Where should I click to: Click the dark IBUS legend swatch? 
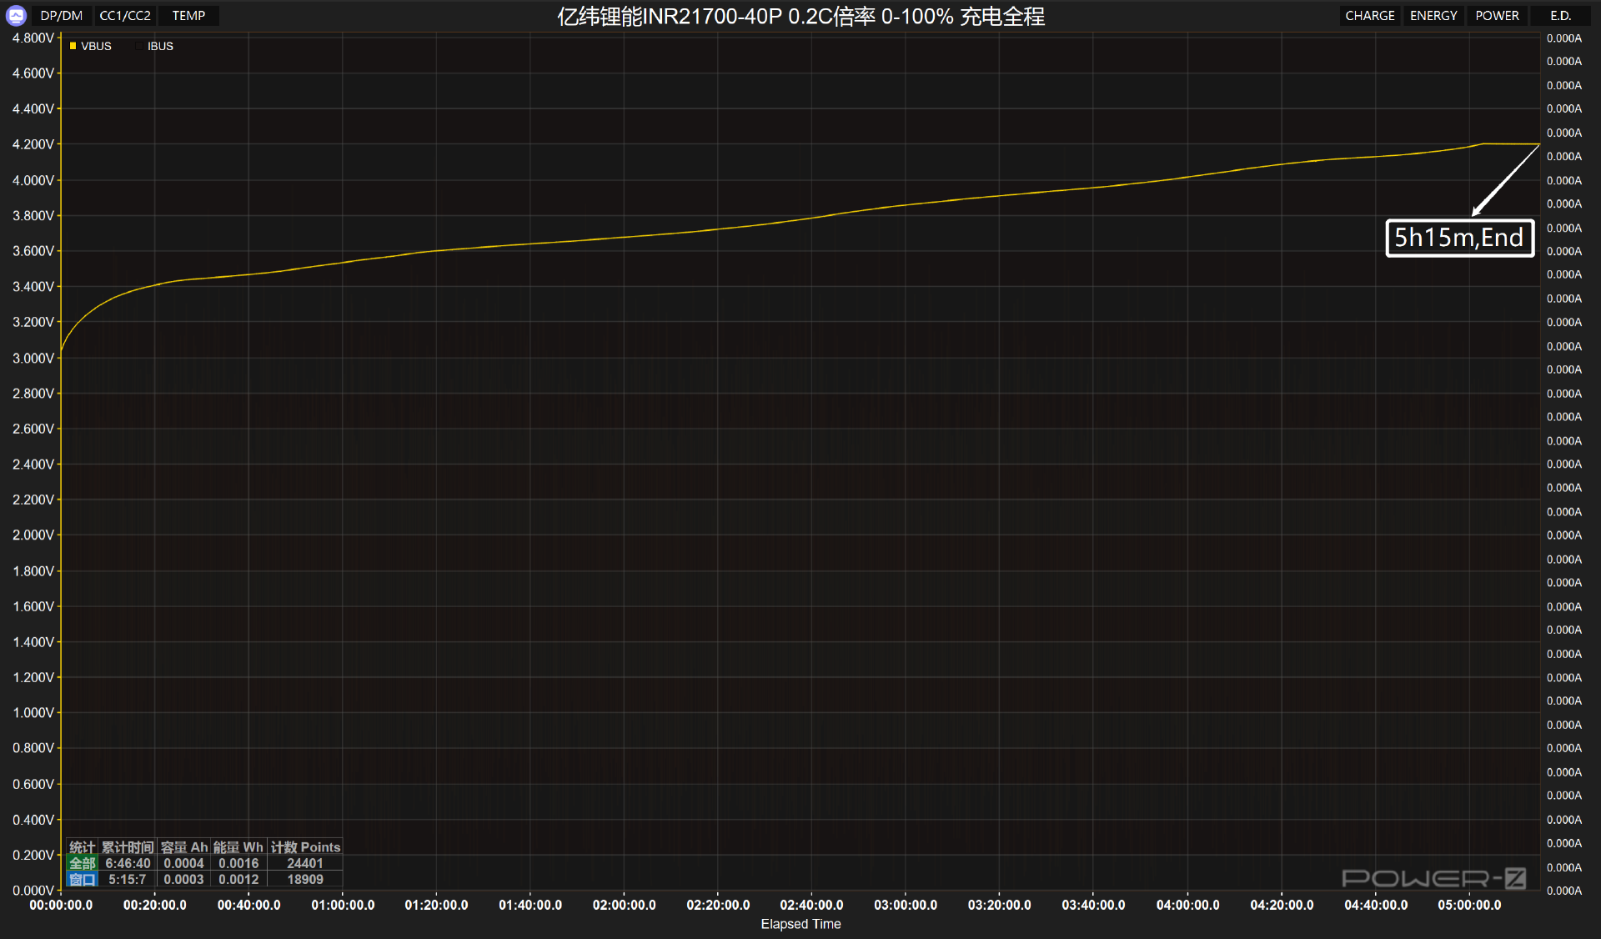coord(140,46)
